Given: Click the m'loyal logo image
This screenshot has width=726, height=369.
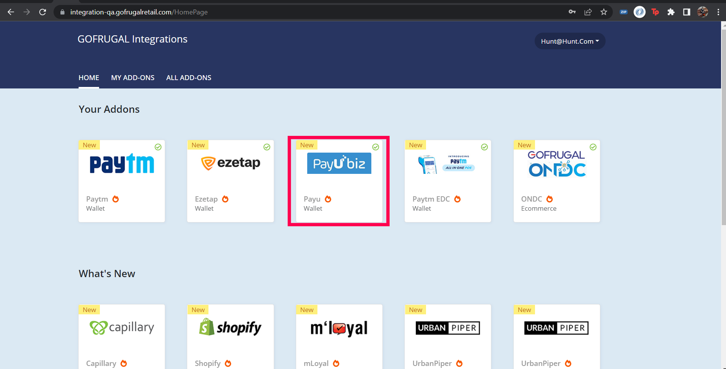Looking at the screenshot, I should pos(339,328).
